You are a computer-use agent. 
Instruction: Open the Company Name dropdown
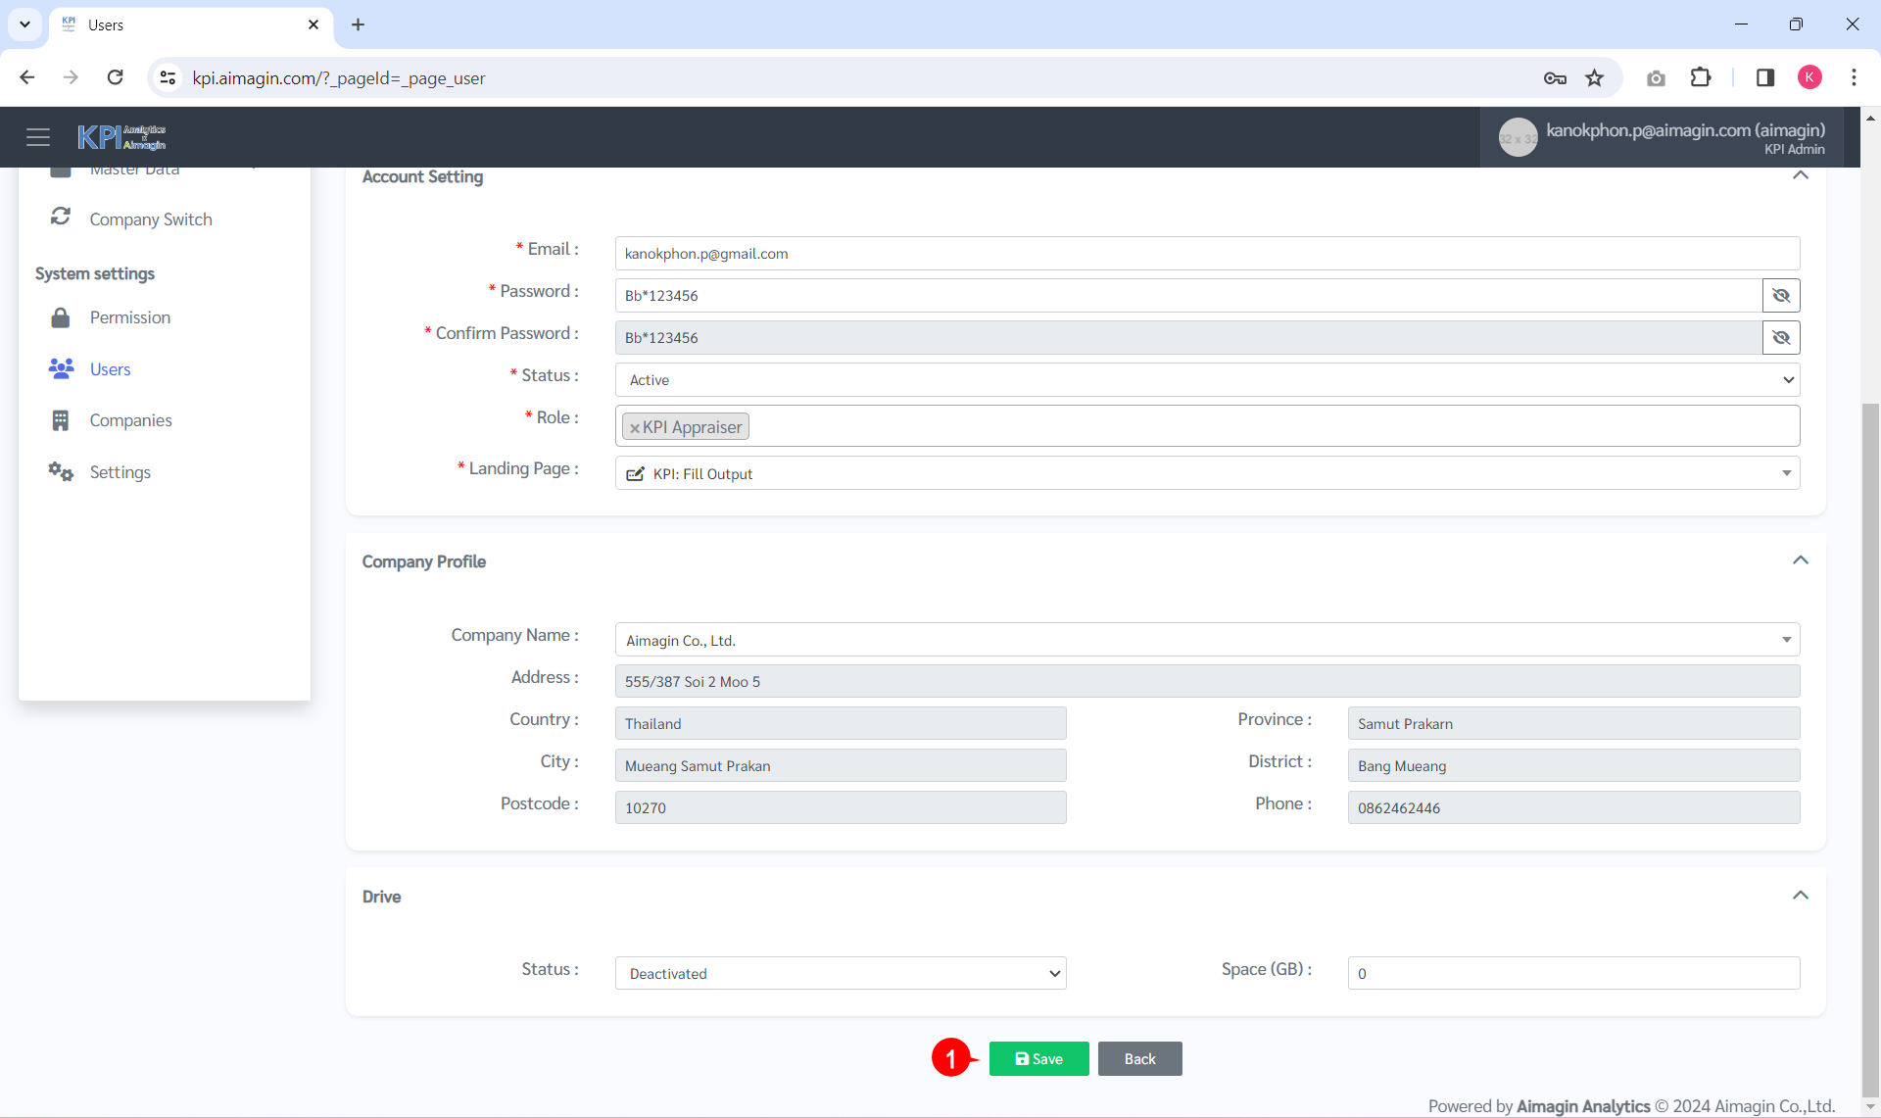point(1206,641)
